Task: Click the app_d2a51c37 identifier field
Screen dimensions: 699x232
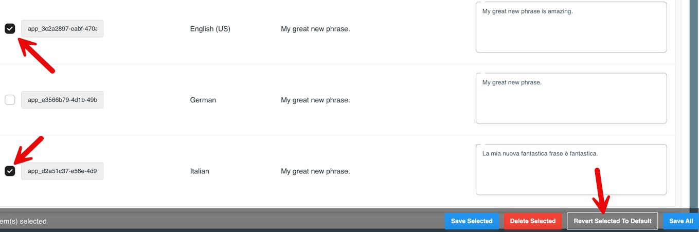Action: point(62,171)
